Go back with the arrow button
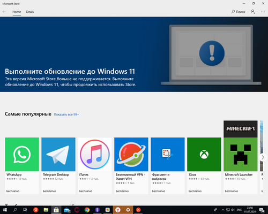Screen dimensions: 268x214 point(4,12)
